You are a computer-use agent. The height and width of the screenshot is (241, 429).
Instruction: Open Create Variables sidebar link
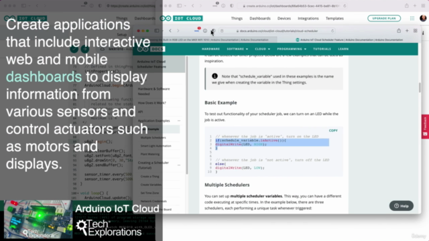click(x=151, y=185)
